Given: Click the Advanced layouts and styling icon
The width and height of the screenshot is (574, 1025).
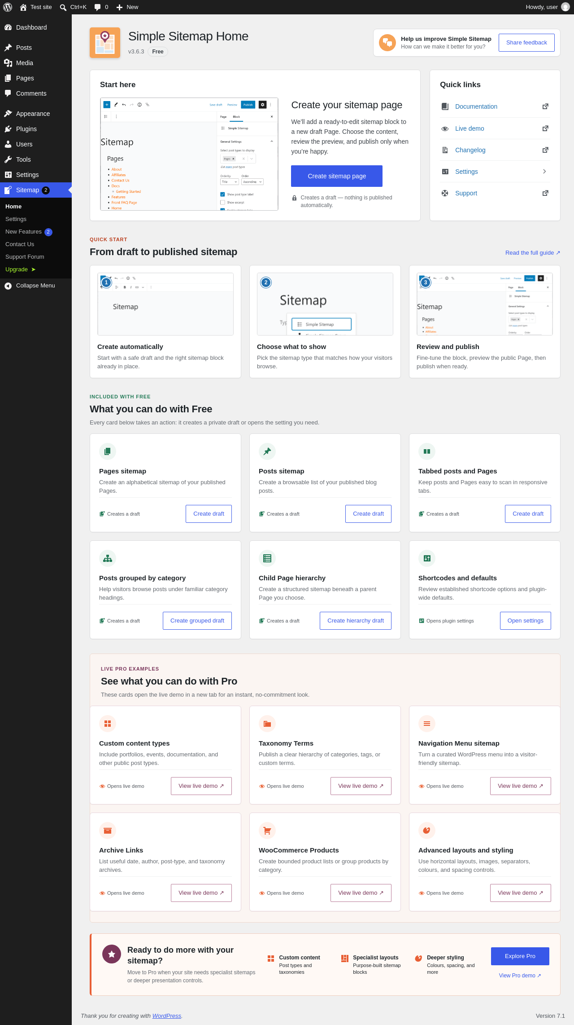Looking at the screenshot, I should [x=427, y=831].
